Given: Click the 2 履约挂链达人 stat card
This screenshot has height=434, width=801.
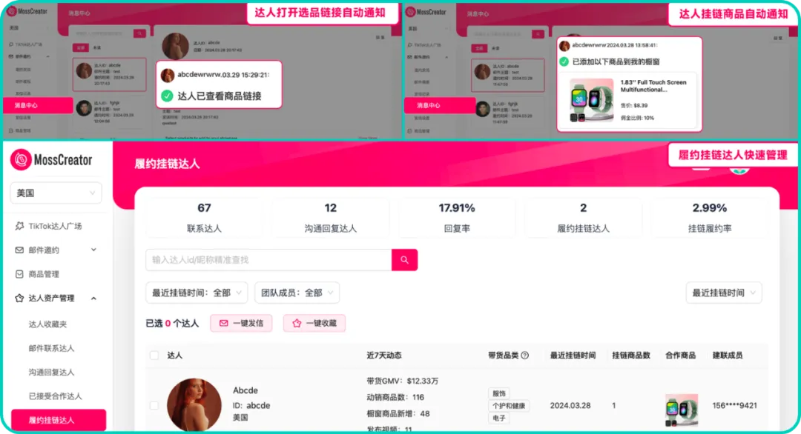Looking at the screenshot, I should tap(583, 218).
